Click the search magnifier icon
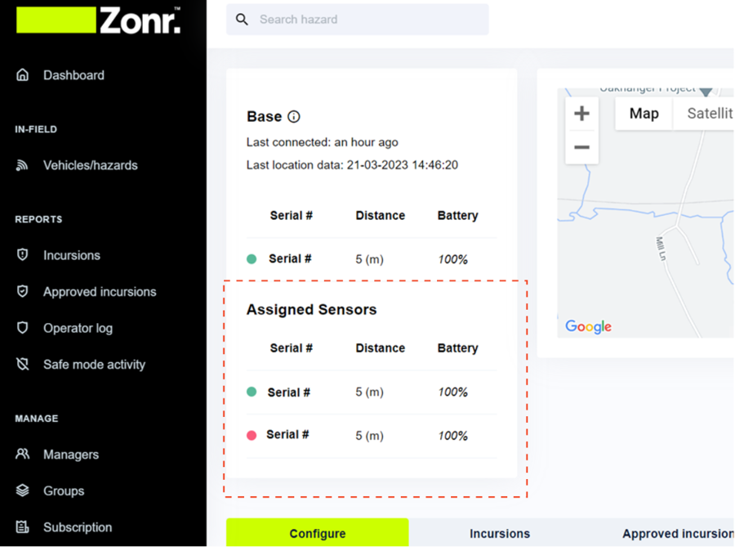 242,20
